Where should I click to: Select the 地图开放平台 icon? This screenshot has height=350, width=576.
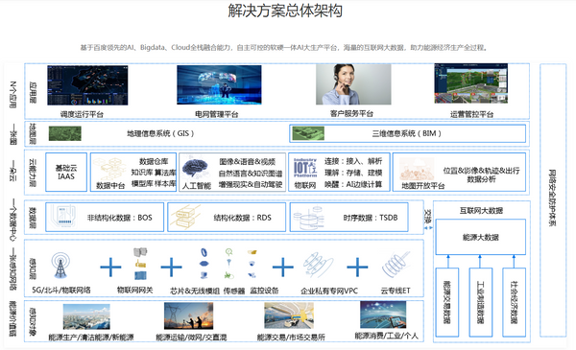click(x=417, y=169)
